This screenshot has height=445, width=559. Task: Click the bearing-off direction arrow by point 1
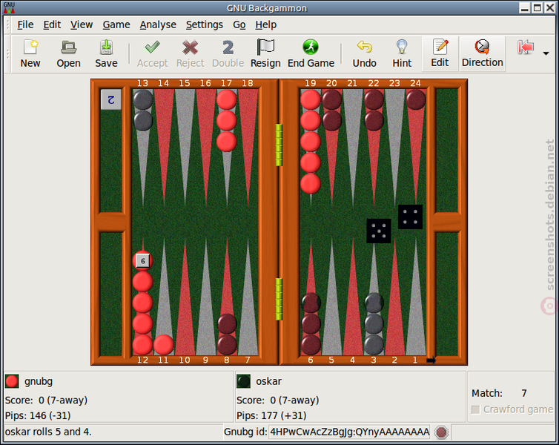click(431, 360)
